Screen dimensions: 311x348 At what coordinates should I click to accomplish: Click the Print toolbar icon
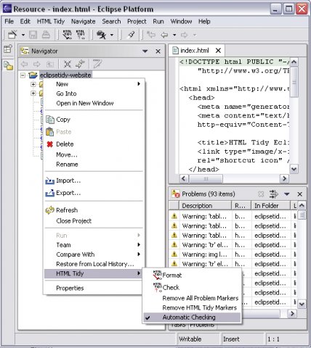(46, 35)
